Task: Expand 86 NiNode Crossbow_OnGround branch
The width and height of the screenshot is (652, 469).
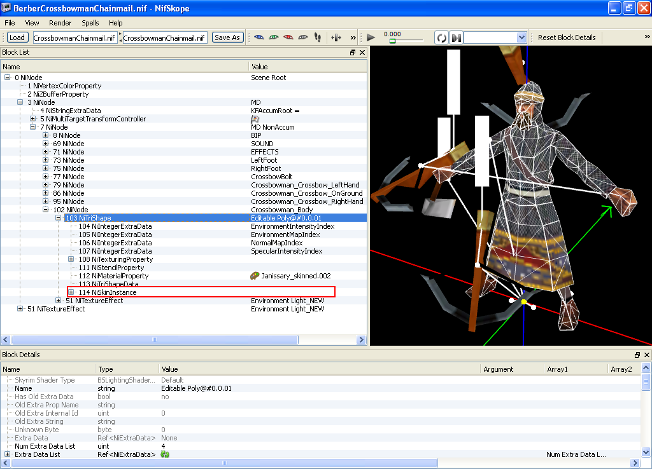Action: point(46,193)
